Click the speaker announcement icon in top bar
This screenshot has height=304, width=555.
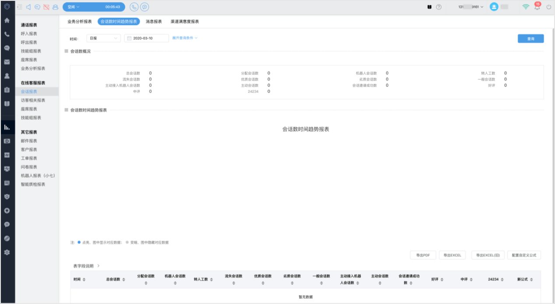tap(28, 7)
